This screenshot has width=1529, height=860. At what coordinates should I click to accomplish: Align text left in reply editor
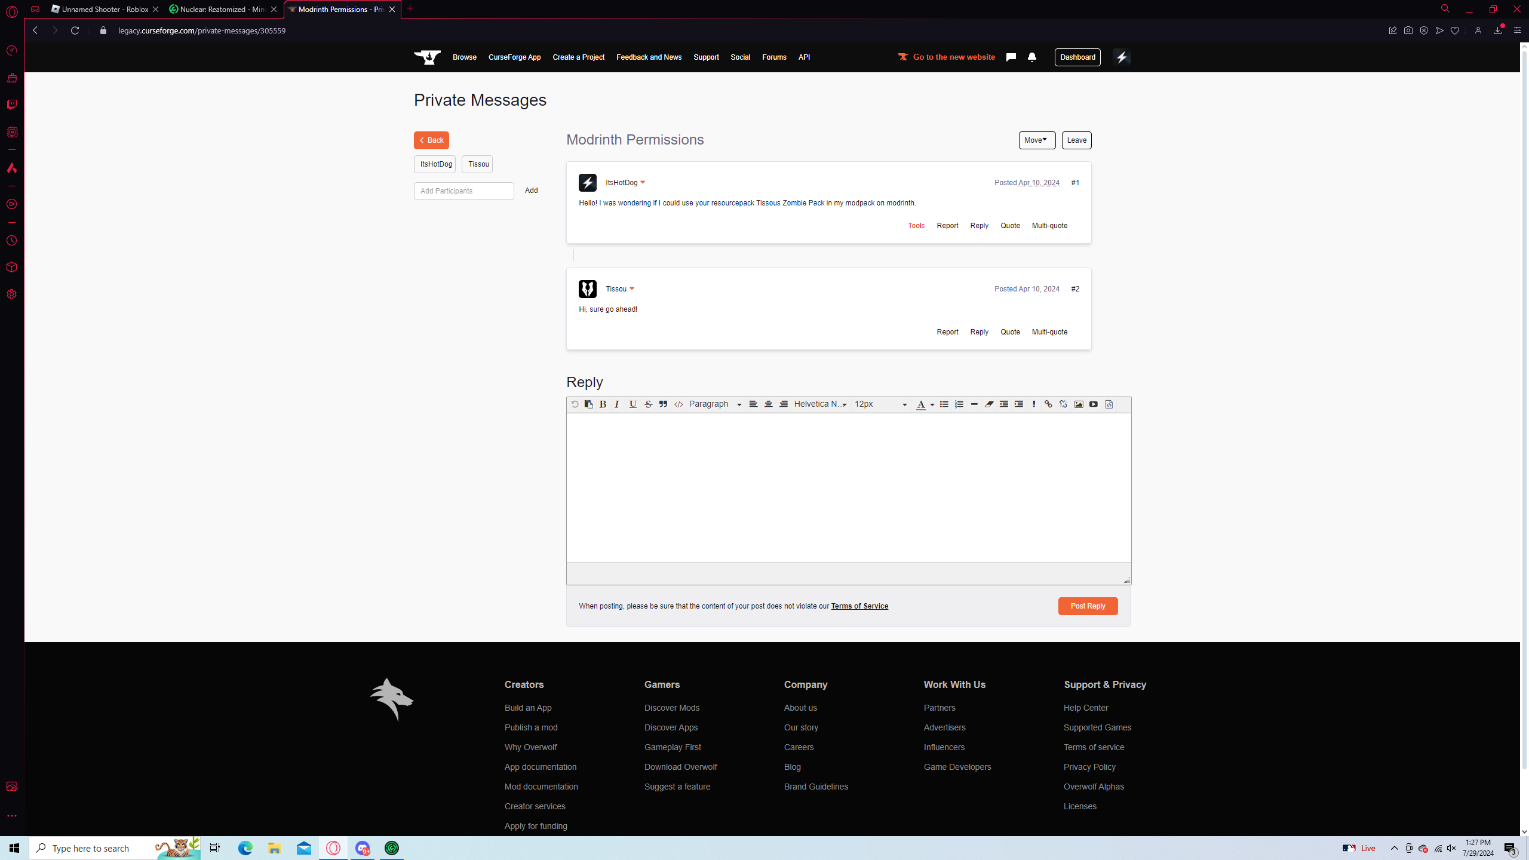point(753,404)
